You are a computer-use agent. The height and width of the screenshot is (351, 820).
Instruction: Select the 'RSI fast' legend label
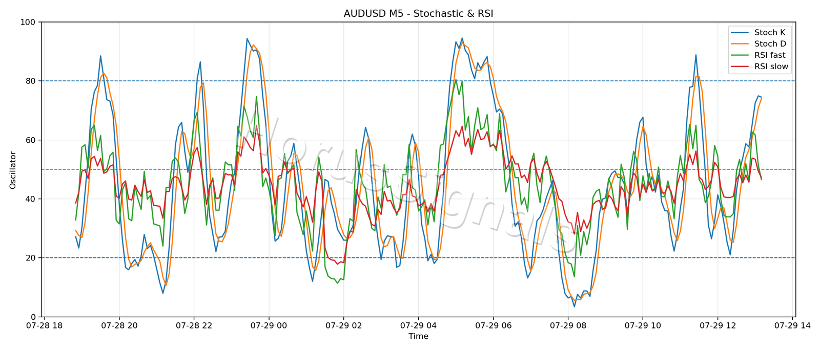coord(770,55)
